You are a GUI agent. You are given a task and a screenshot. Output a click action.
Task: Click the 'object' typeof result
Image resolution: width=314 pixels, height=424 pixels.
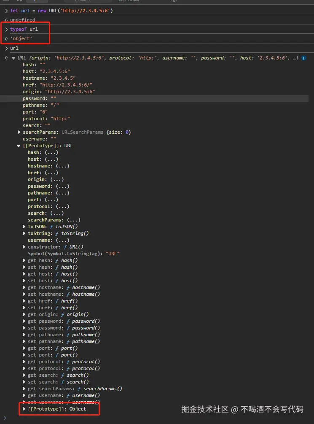click(x=21, y=39)
